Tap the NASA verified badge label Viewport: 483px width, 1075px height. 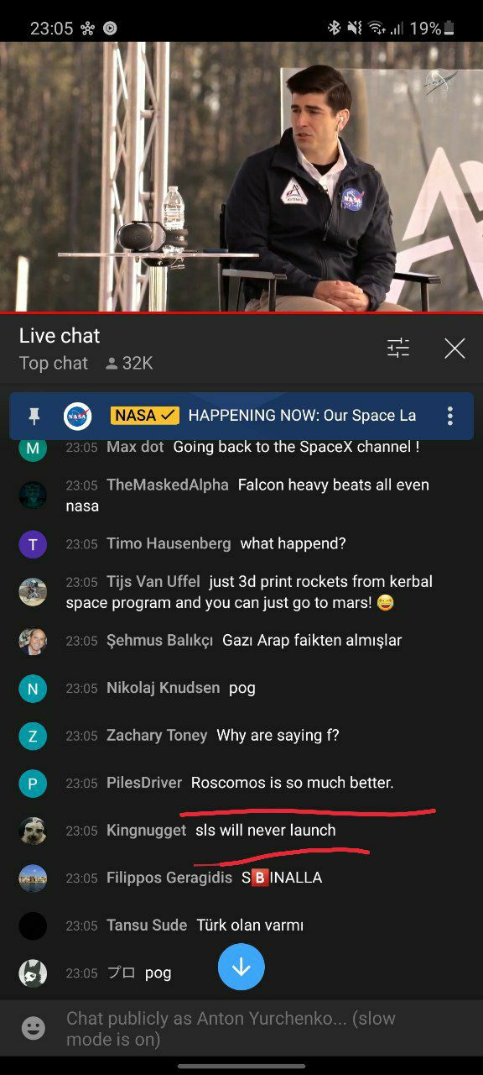click(145, 416)
